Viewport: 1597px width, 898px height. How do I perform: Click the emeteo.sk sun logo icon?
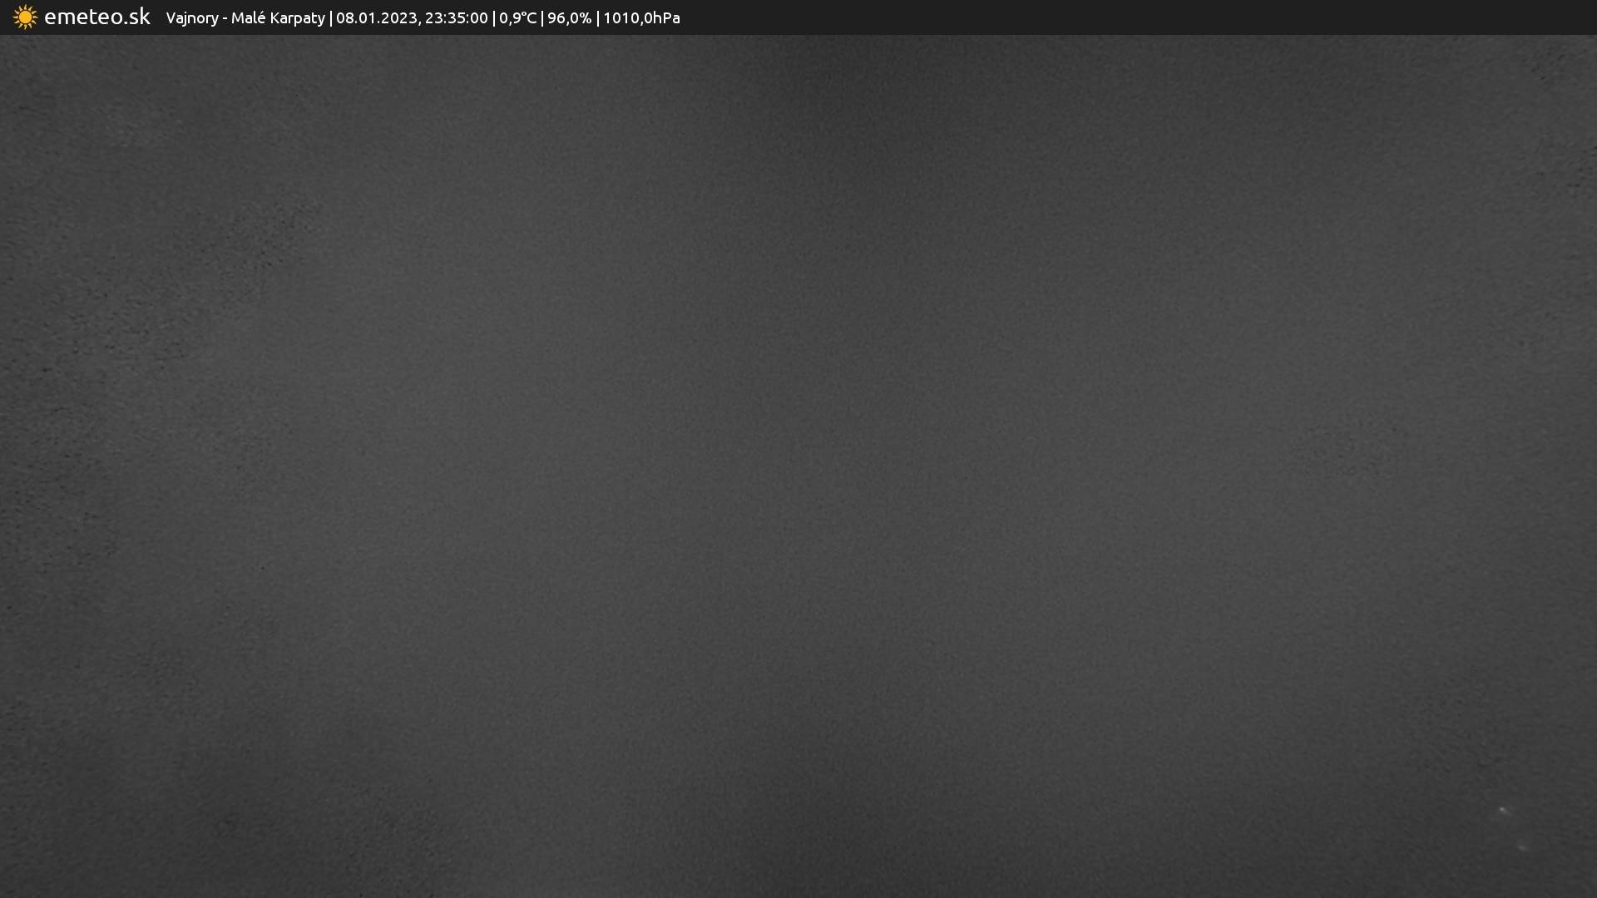pos(25,17)
